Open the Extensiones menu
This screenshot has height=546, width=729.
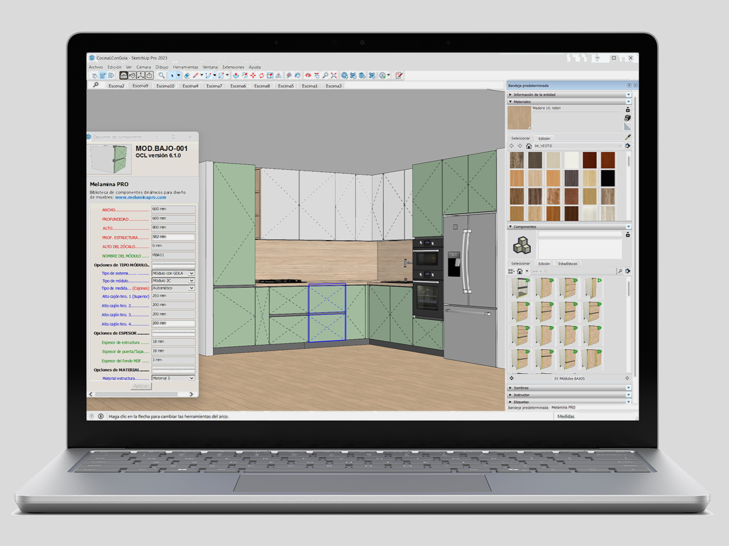(233, 67)
